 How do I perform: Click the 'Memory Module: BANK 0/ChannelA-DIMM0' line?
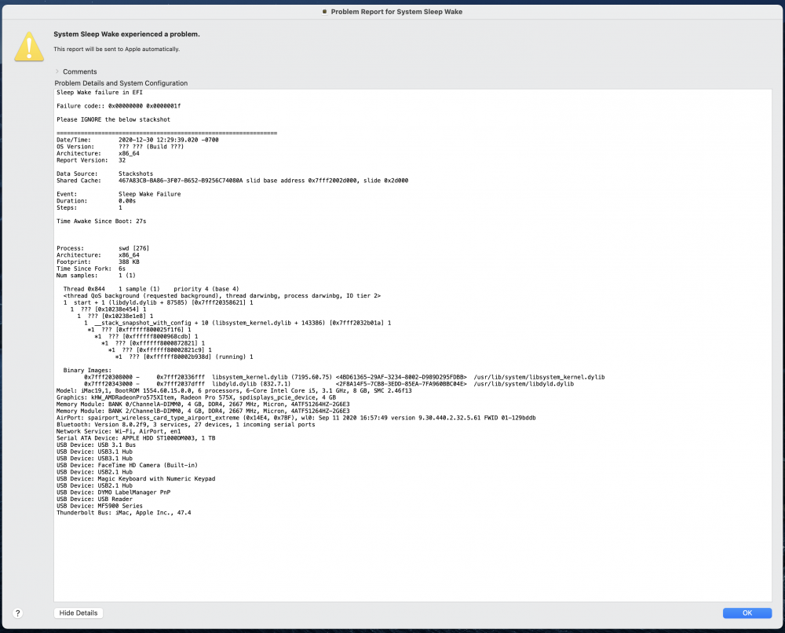pos(203,404)
